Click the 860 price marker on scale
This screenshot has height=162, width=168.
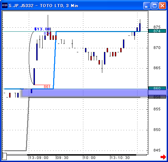[157, 88]
